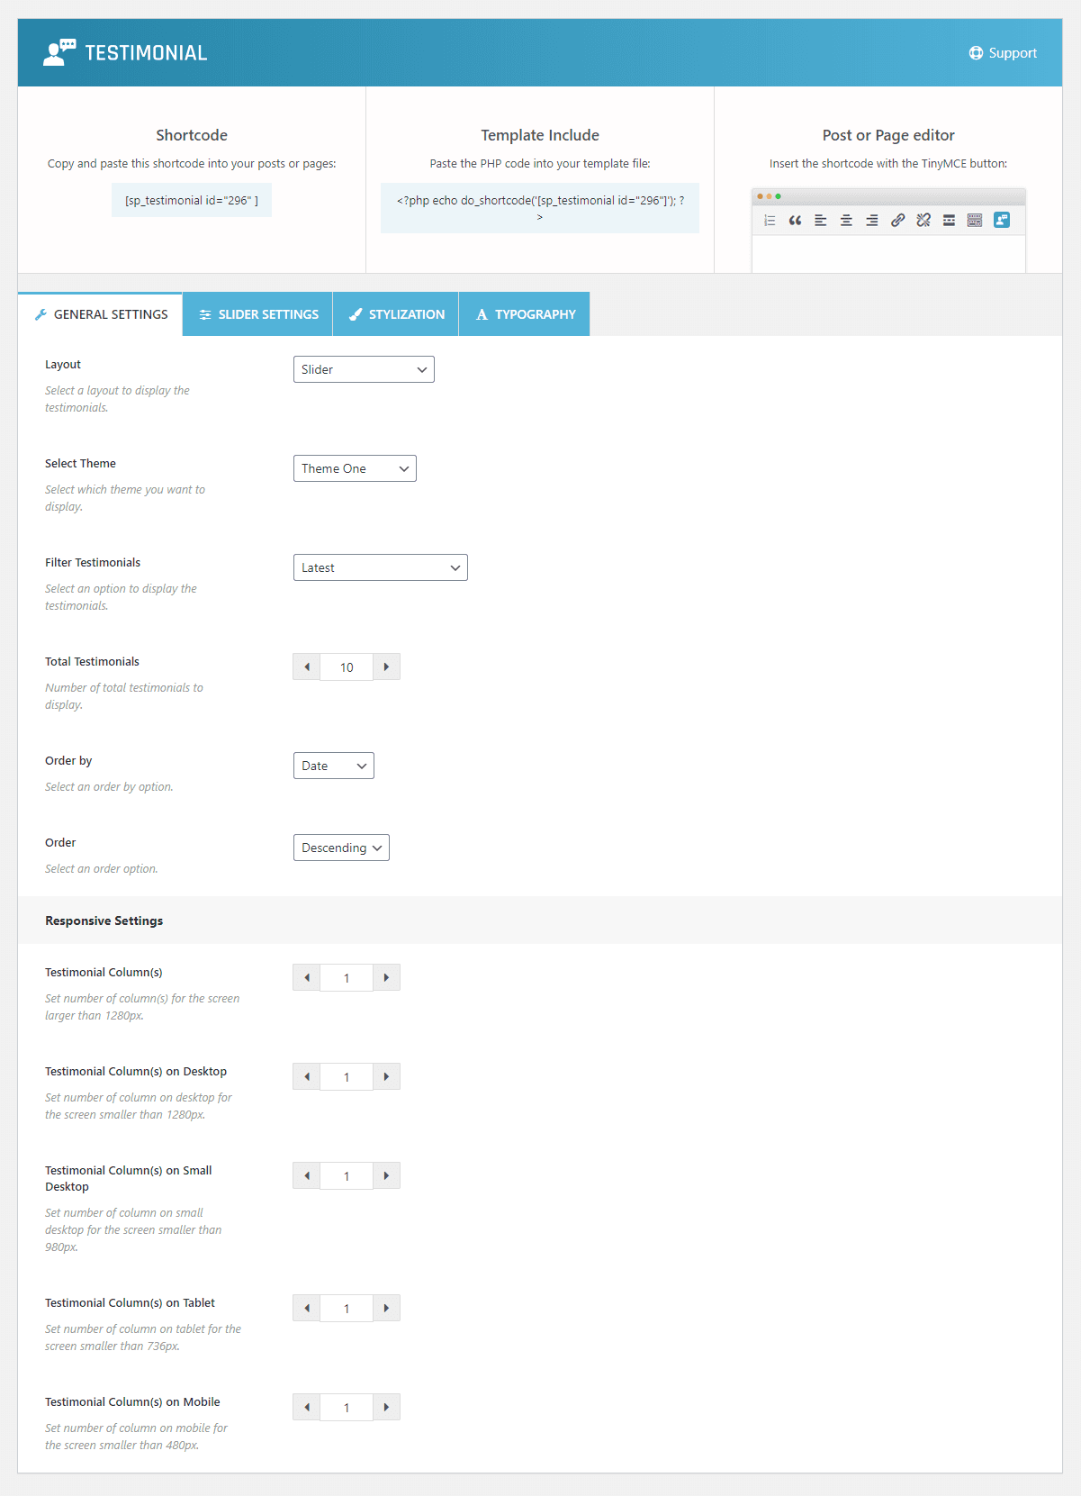Click the Total Testimonials number field
Viewport: 1081px width, 1496px height.
(347, 666)
